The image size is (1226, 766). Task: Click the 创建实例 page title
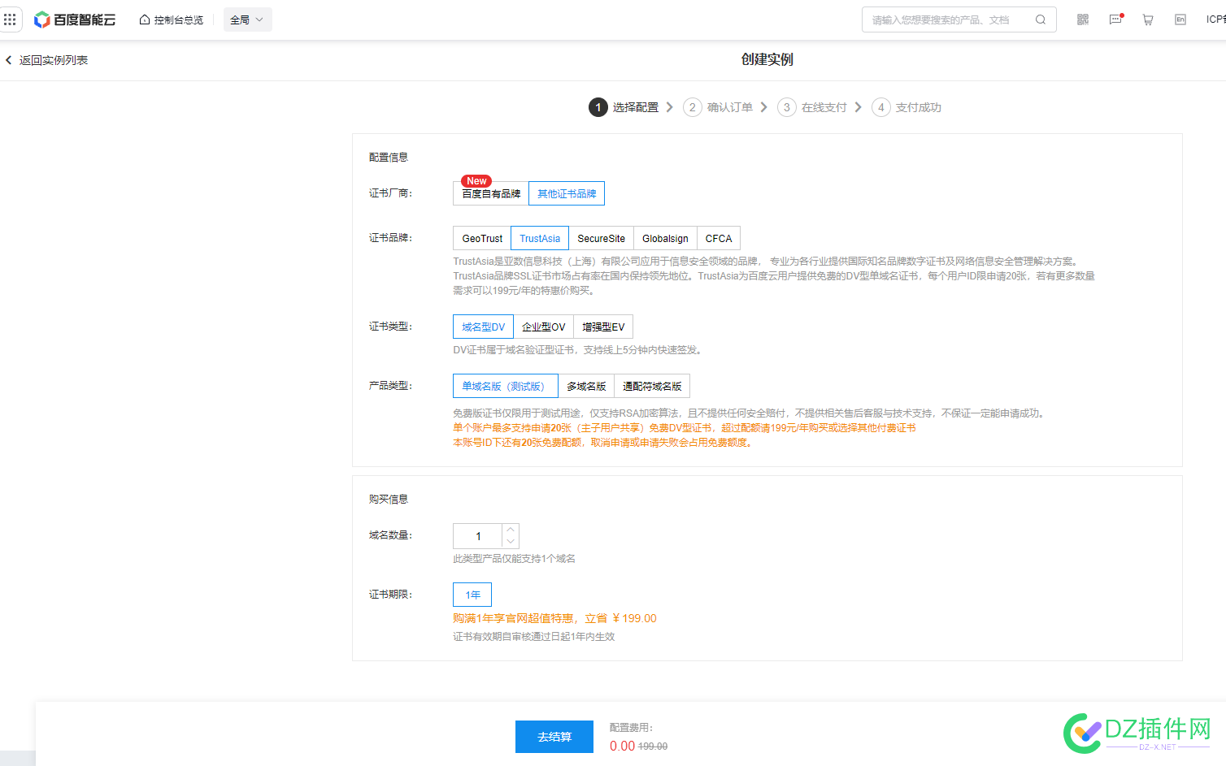pyautogui.click(x=767, y=59)
